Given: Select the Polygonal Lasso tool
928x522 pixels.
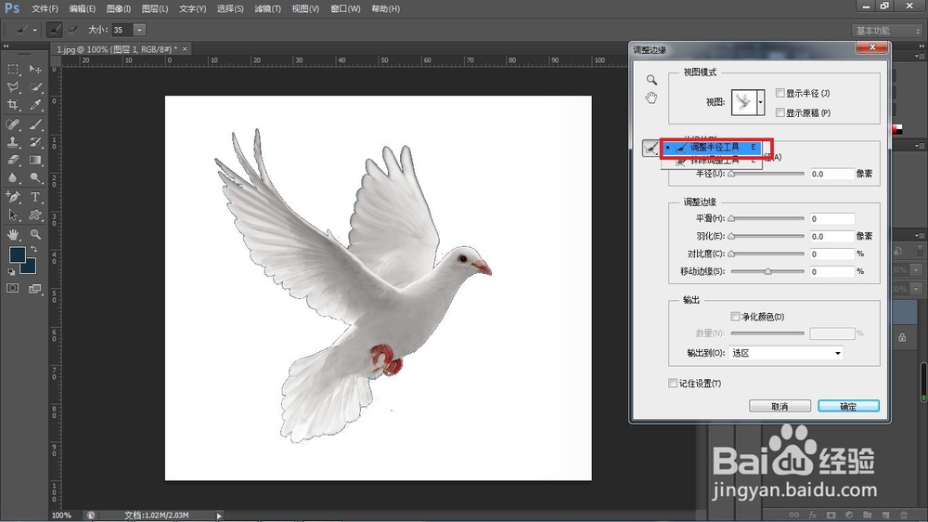Looking at the screenshot, I should click(13, 87).
